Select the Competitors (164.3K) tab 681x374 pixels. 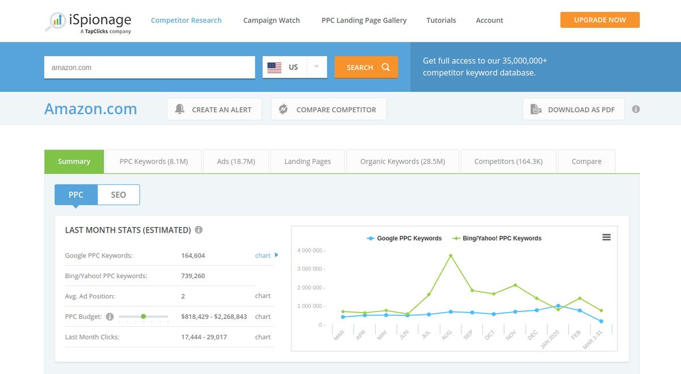pos(508,161)
